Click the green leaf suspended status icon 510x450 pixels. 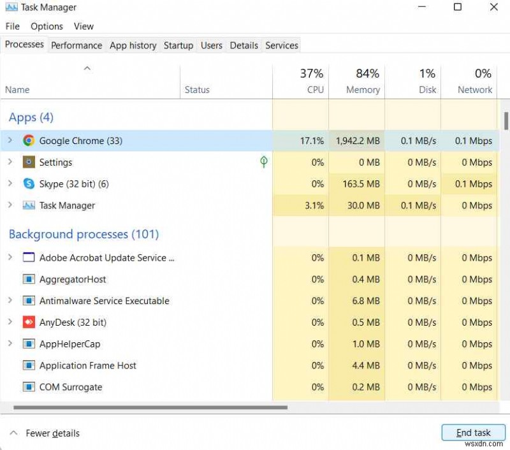tap(264, 162)
